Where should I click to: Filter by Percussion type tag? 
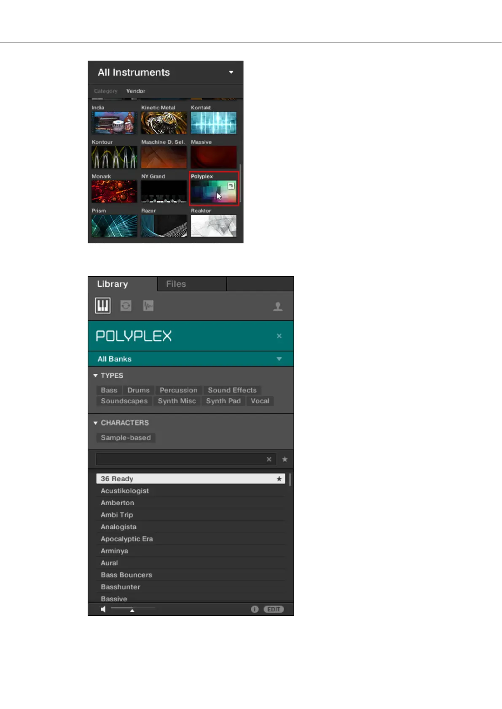point(179,390)
